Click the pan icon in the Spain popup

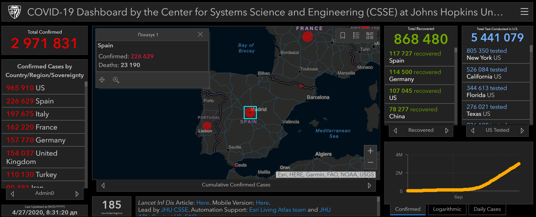point(102,80)
